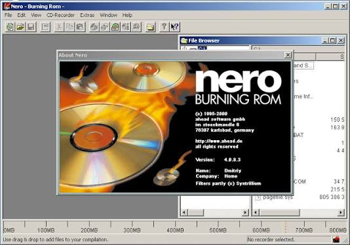Screen dimensions: 350x245
Task: Click the Cut scissors toolbar icon
Action: (x=59, y=27)
